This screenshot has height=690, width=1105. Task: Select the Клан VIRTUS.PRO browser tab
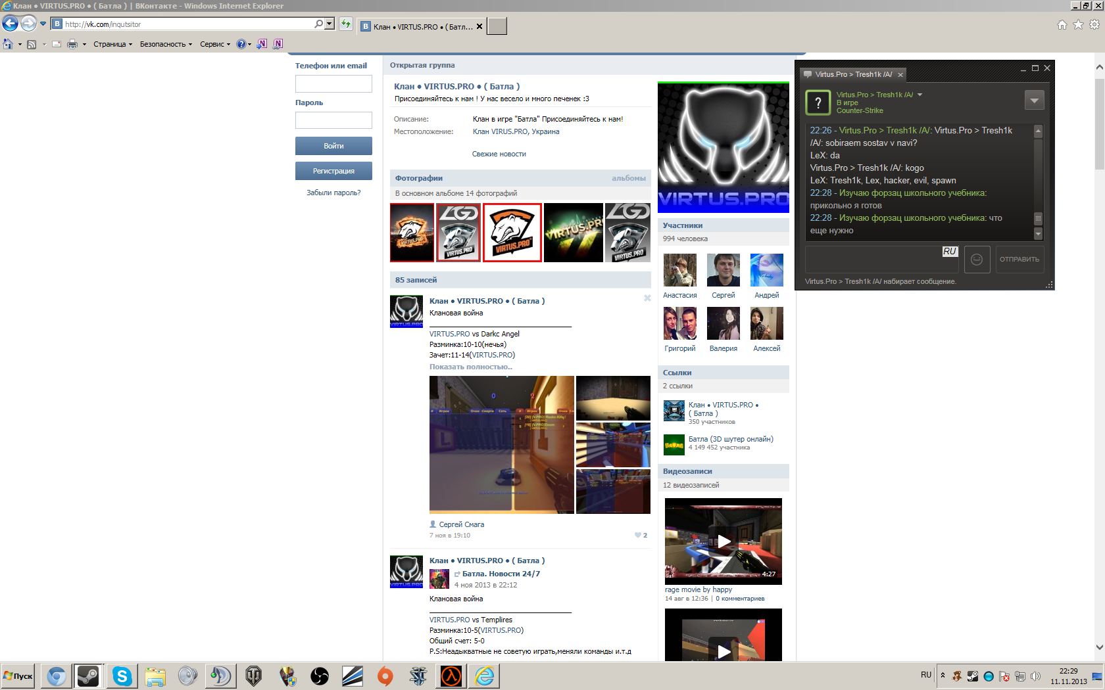(x=422, y=27)
